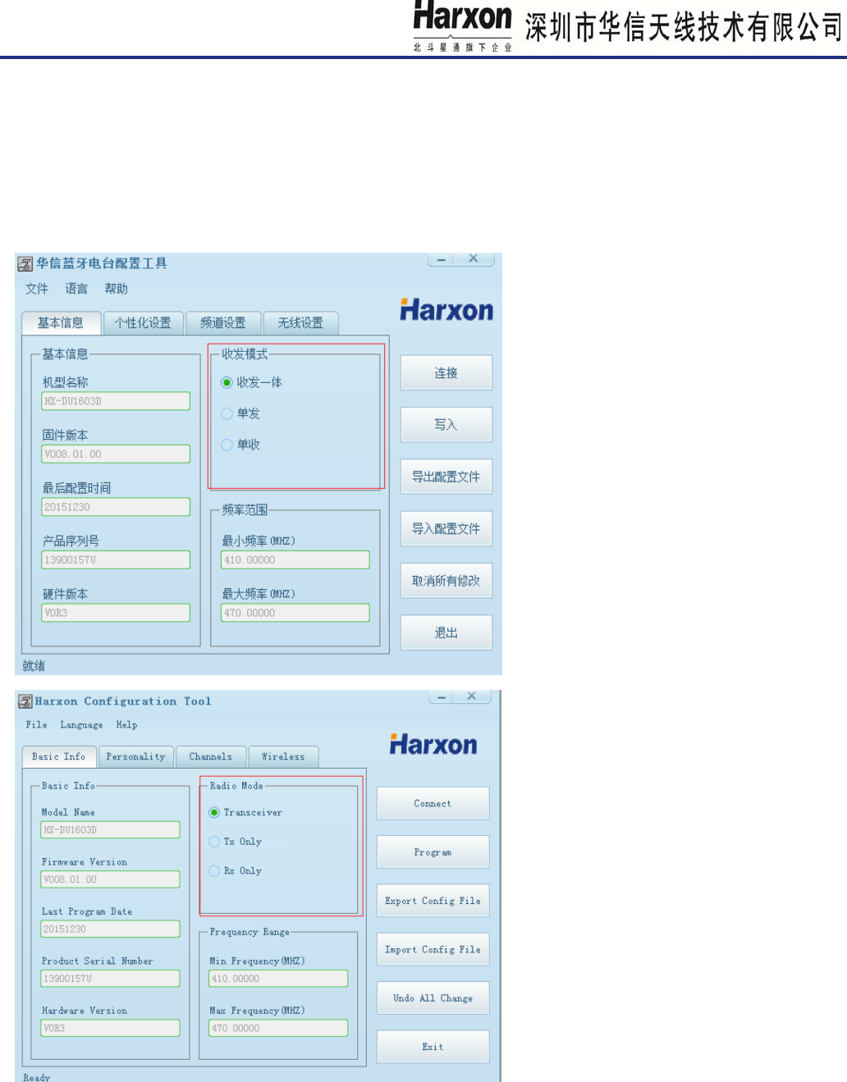Viewport: 847px width, 1082px height.
Task: Click the 固件版本 field
Action: (x=116, y=454)
